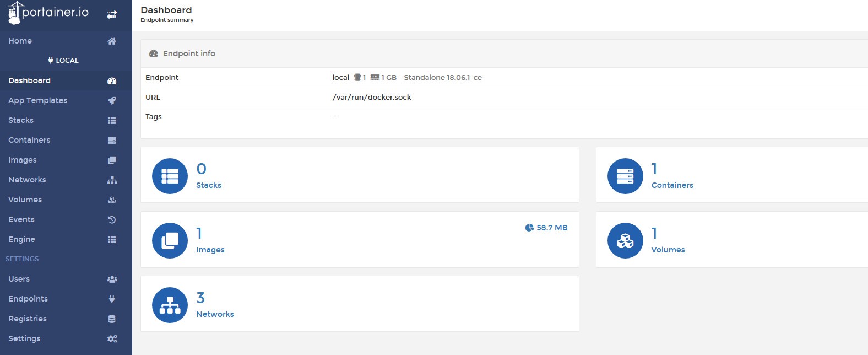Click the Endpoints plug icon
The image size is (868, 355).
click(112, 299)
